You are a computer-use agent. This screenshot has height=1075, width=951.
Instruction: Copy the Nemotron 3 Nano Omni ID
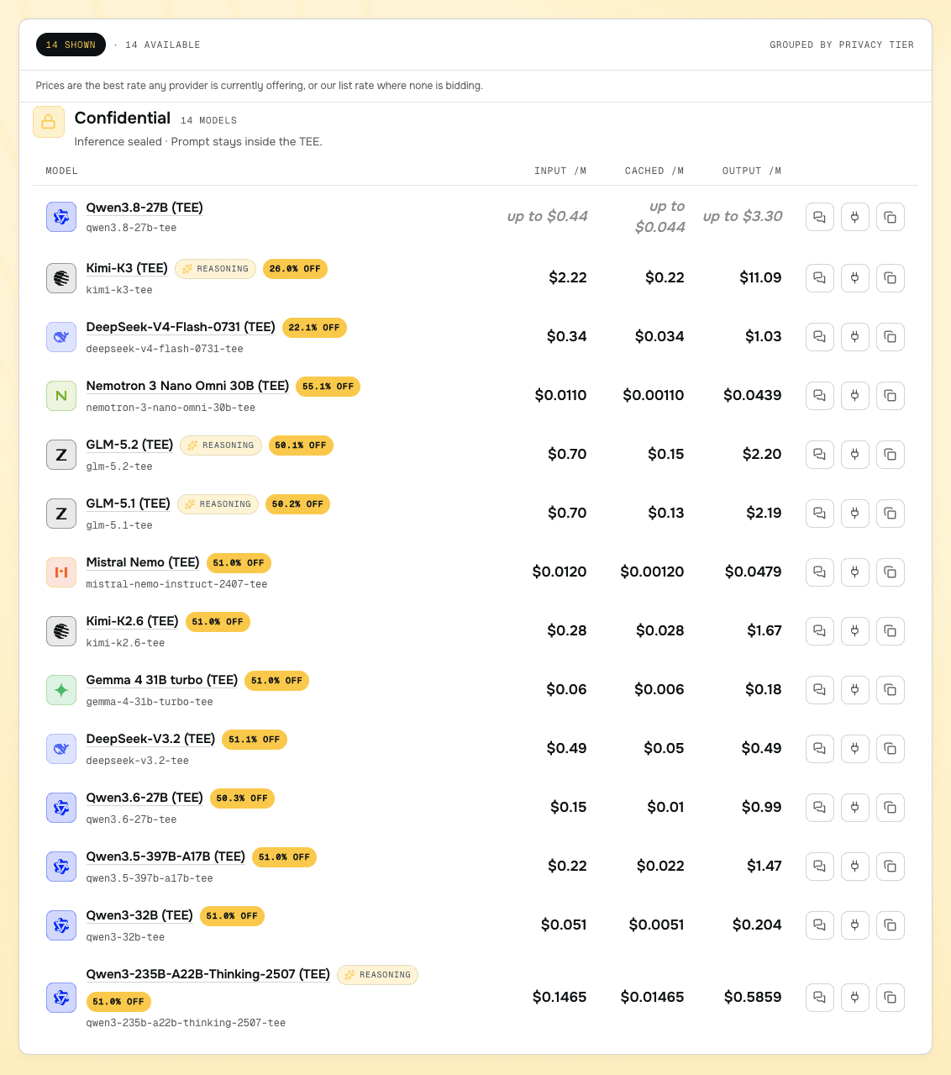[891, 395]
